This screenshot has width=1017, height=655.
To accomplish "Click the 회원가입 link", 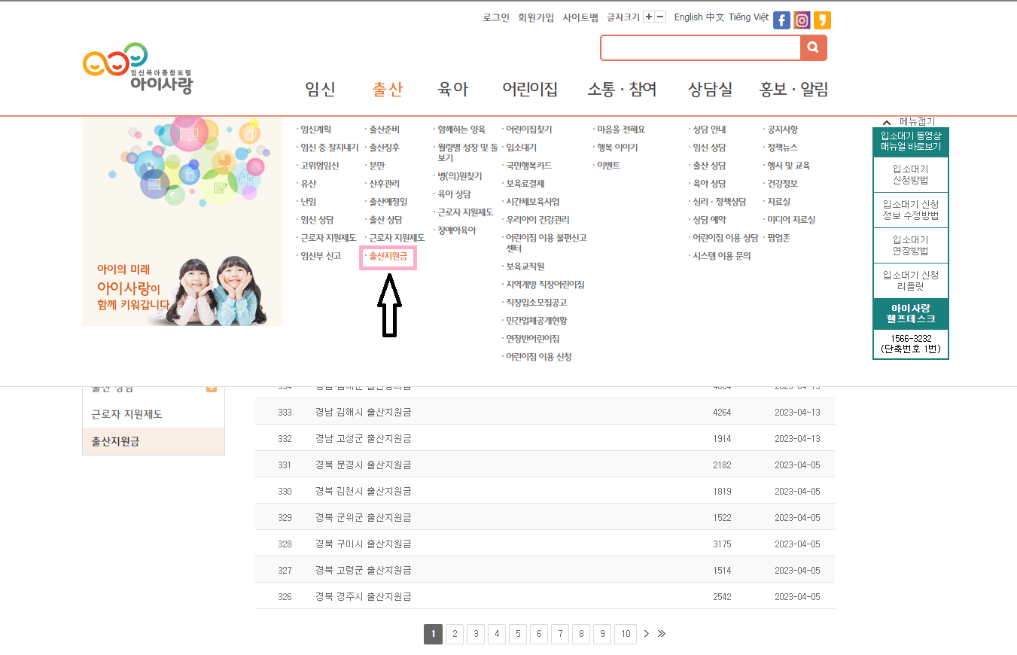I will pyautogui.click(x=534, y=17).
